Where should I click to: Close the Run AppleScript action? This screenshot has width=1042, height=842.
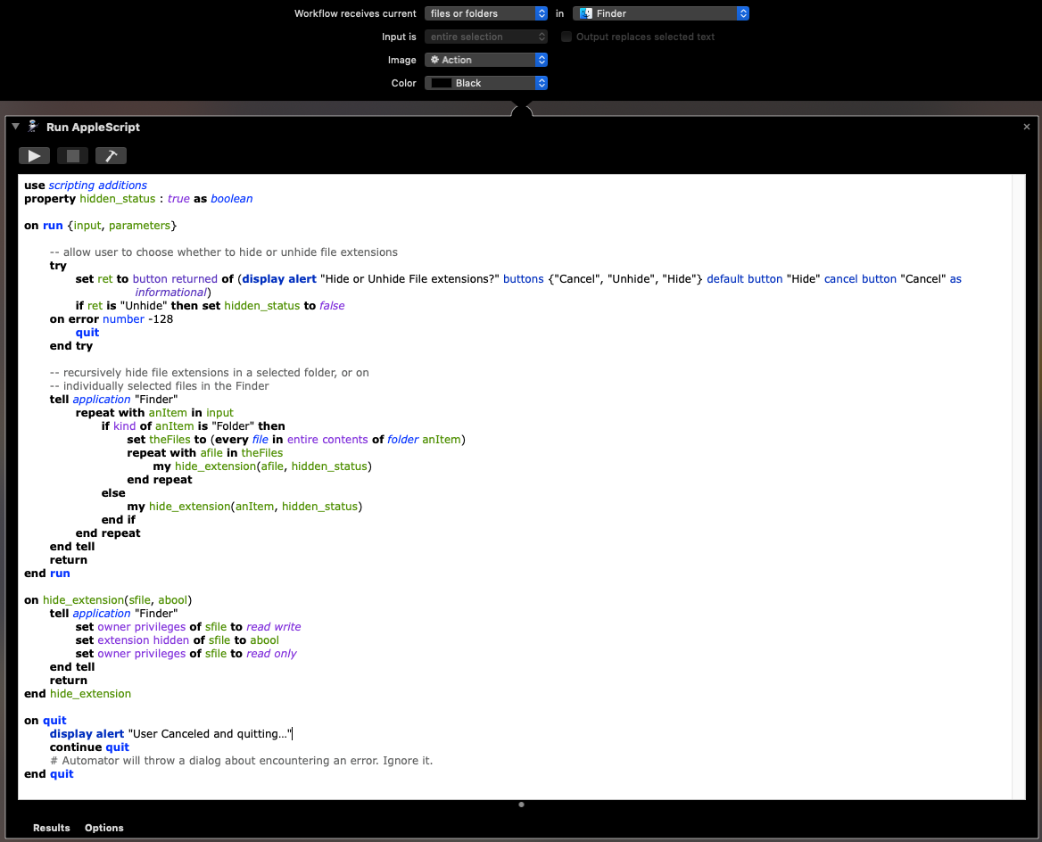click(x=1027, y=127)
